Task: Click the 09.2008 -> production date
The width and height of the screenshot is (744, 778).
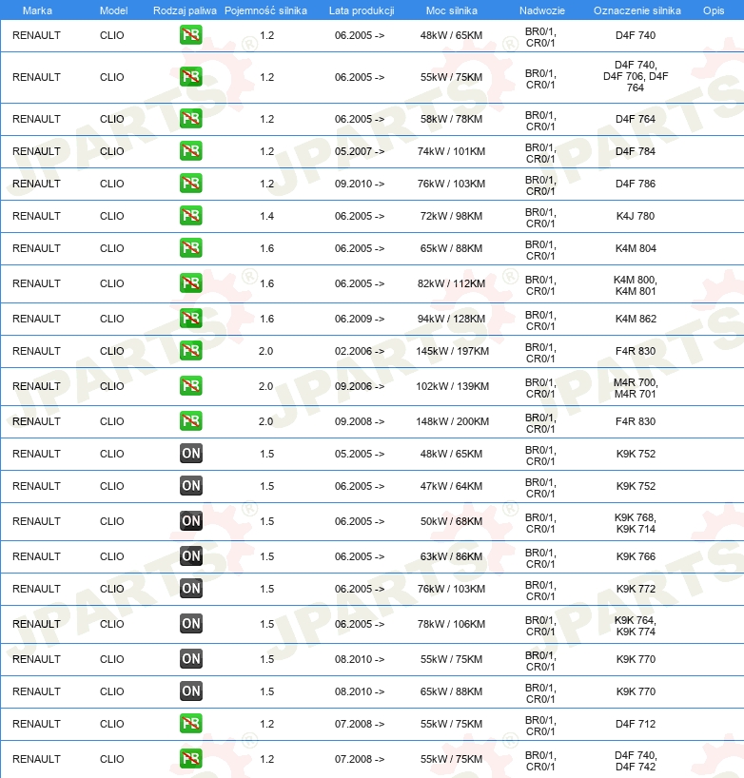Action: [360, 421]
